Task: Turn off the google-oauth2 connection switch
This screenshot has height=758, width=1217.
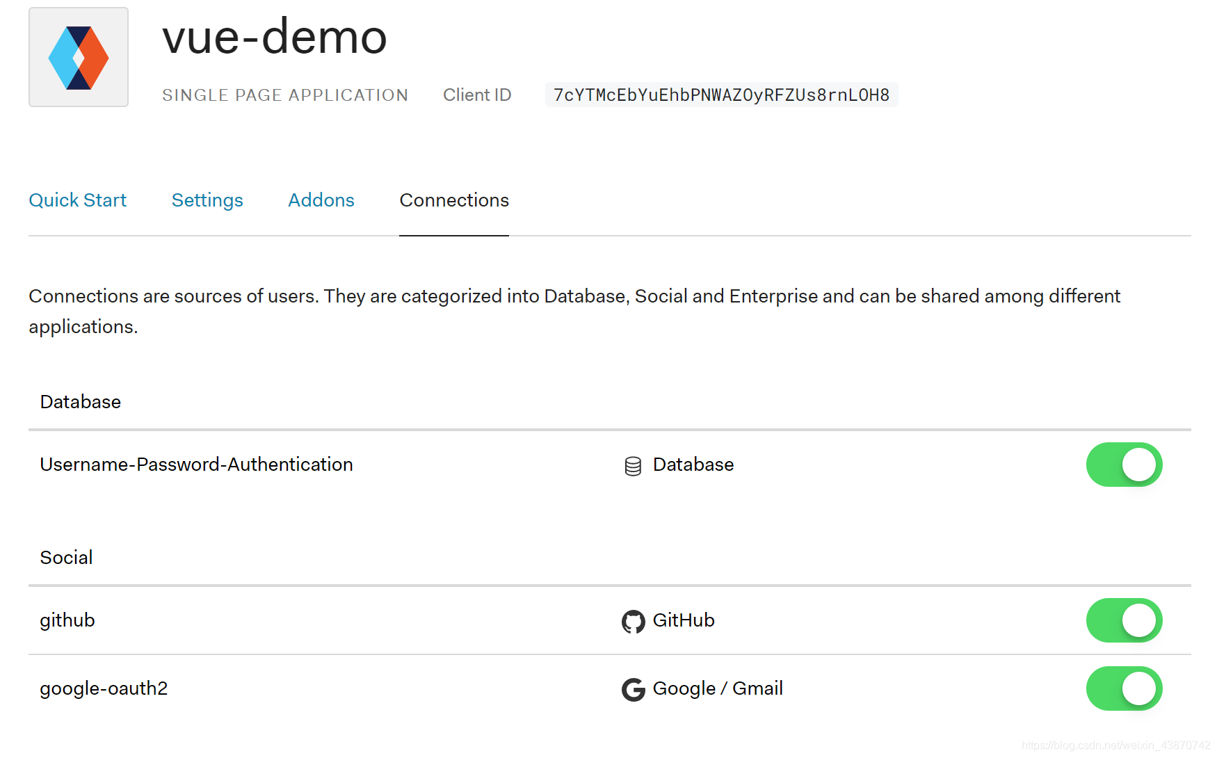Action: (1124, 688)
